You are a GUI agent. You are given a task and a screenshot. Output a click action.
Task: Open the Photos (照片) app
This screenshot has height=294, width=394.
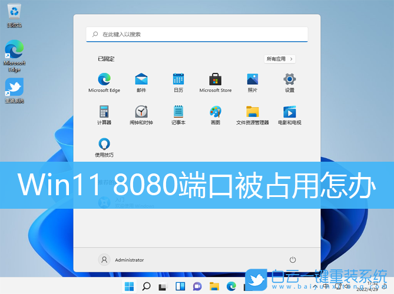(x=253, y=83)
